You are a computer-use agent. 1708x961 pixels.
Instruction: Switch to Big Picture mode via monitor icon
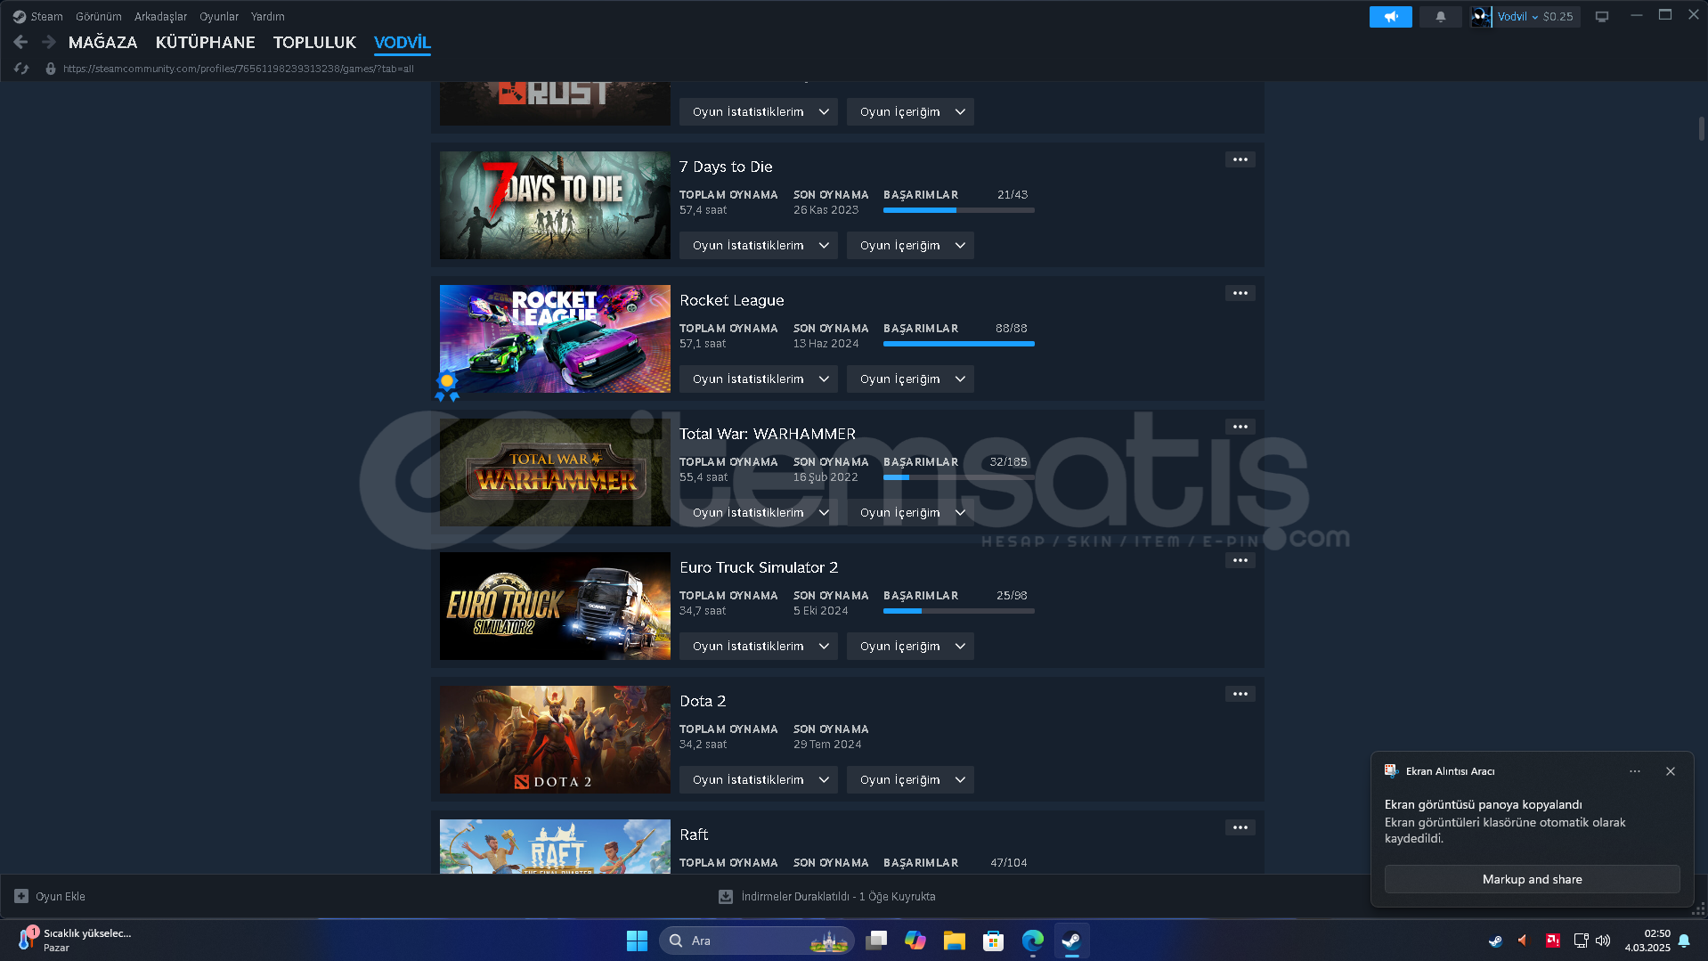1602,17
